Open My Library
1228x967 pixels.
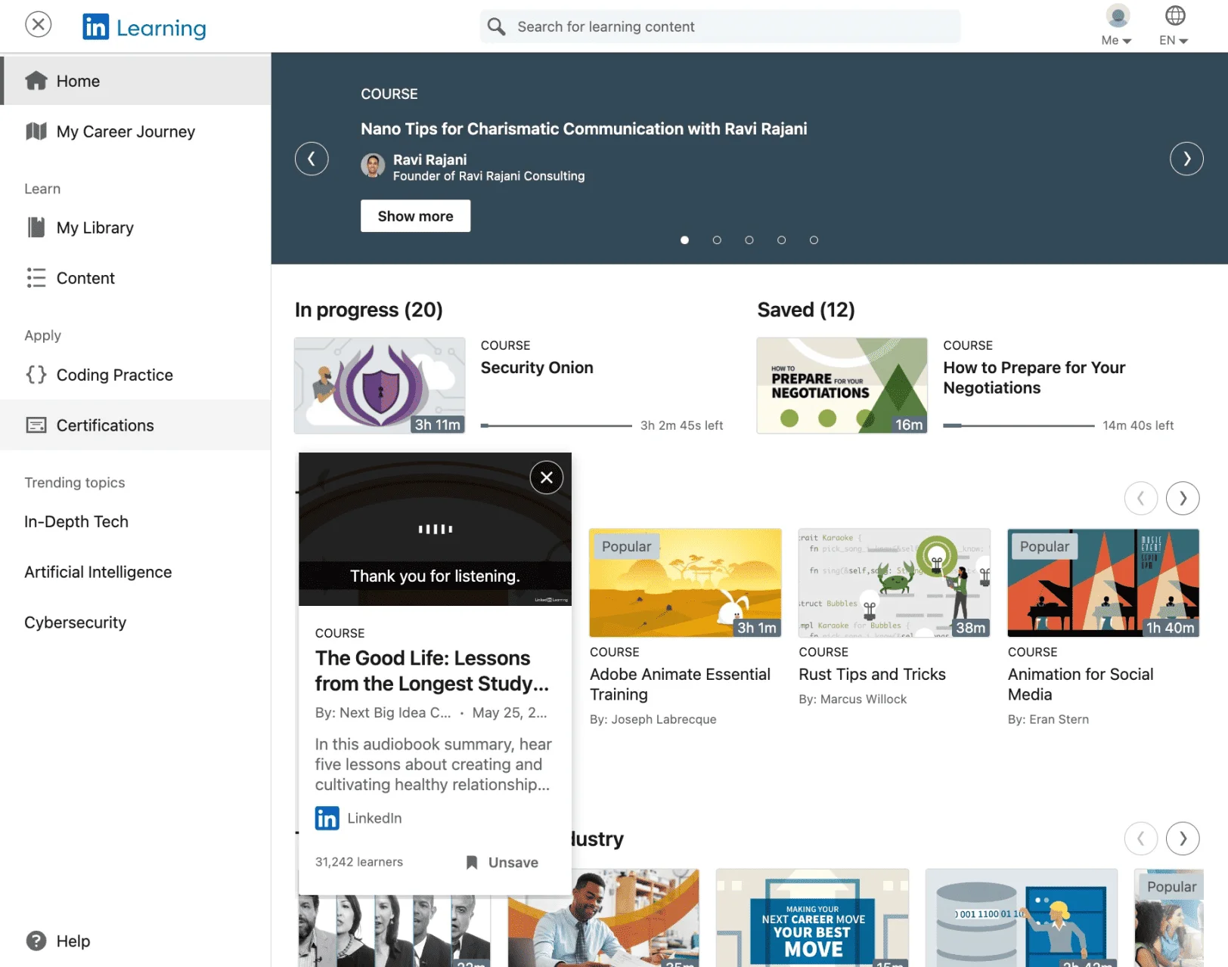(135, 227)
